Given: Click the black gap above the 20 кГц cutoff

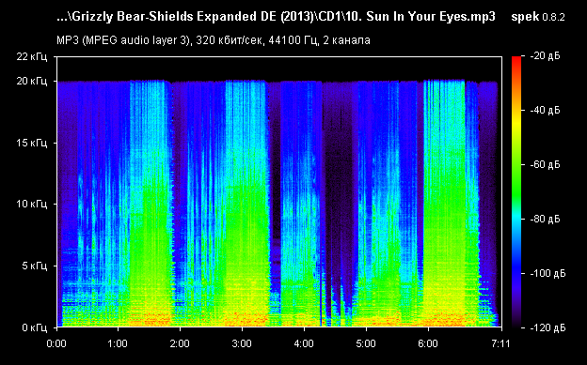Looking at the screenshot, I should (x=278, y=68).
